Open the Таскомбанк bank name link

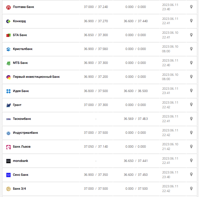(22, 119)
